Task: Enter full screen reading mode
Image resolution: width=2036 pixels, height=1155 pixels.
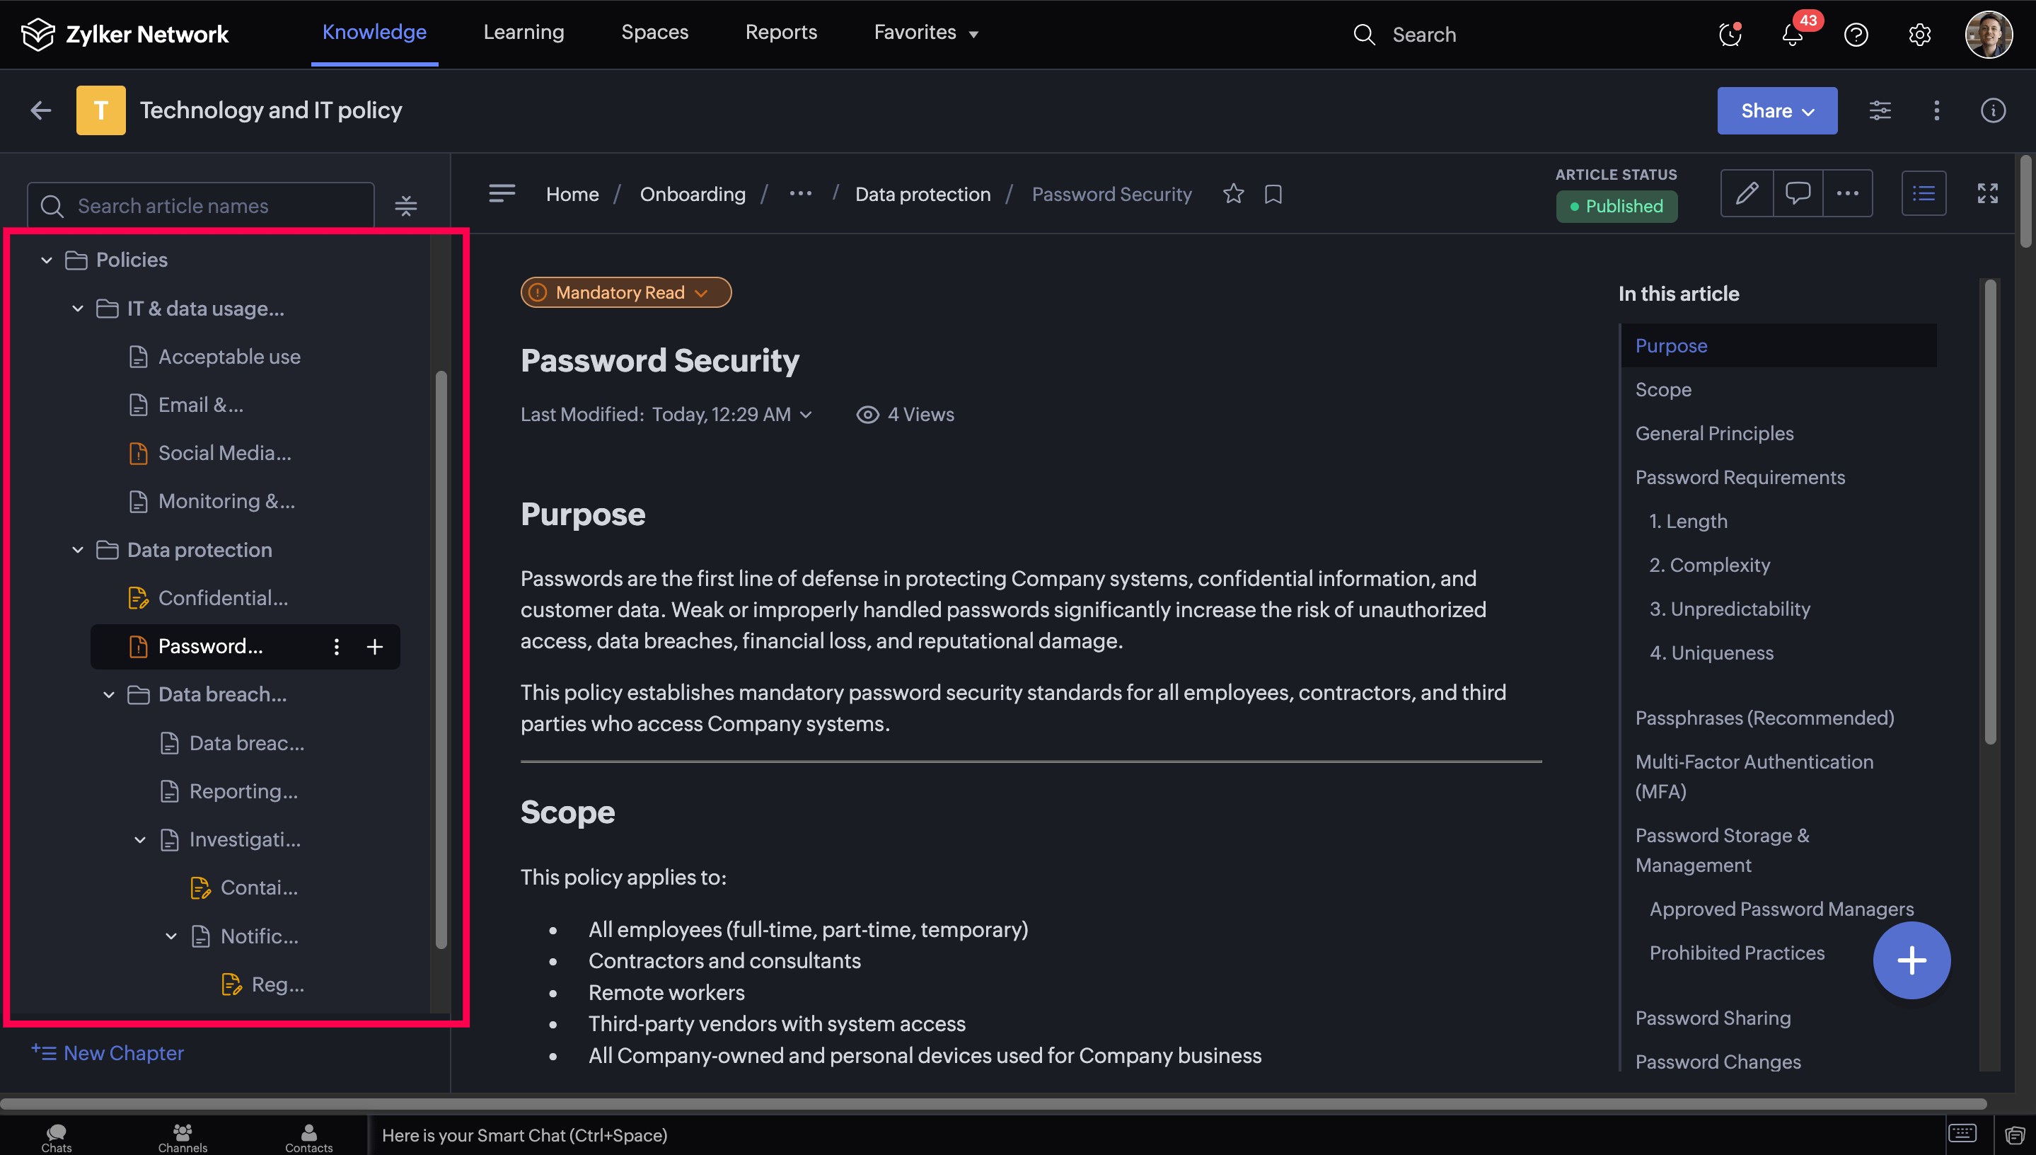Action: click(x=1987, y=192)
